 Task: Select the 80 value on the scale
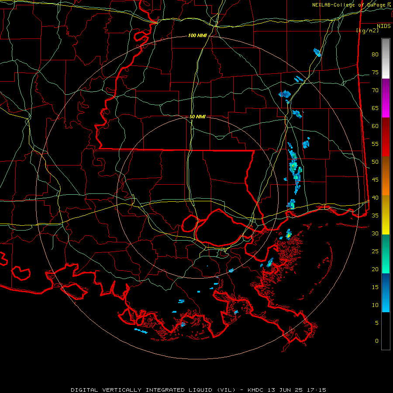pyautogui.click(x=375, y=55)
